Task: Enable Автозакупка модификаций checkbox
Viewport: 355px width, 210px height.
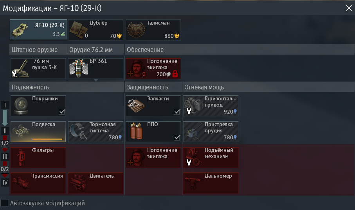Action: tap(4, 203)
